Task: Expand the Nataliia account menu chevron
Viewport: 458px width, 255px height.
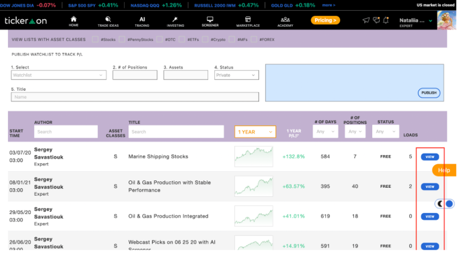Action: click(x=431, y=21)
